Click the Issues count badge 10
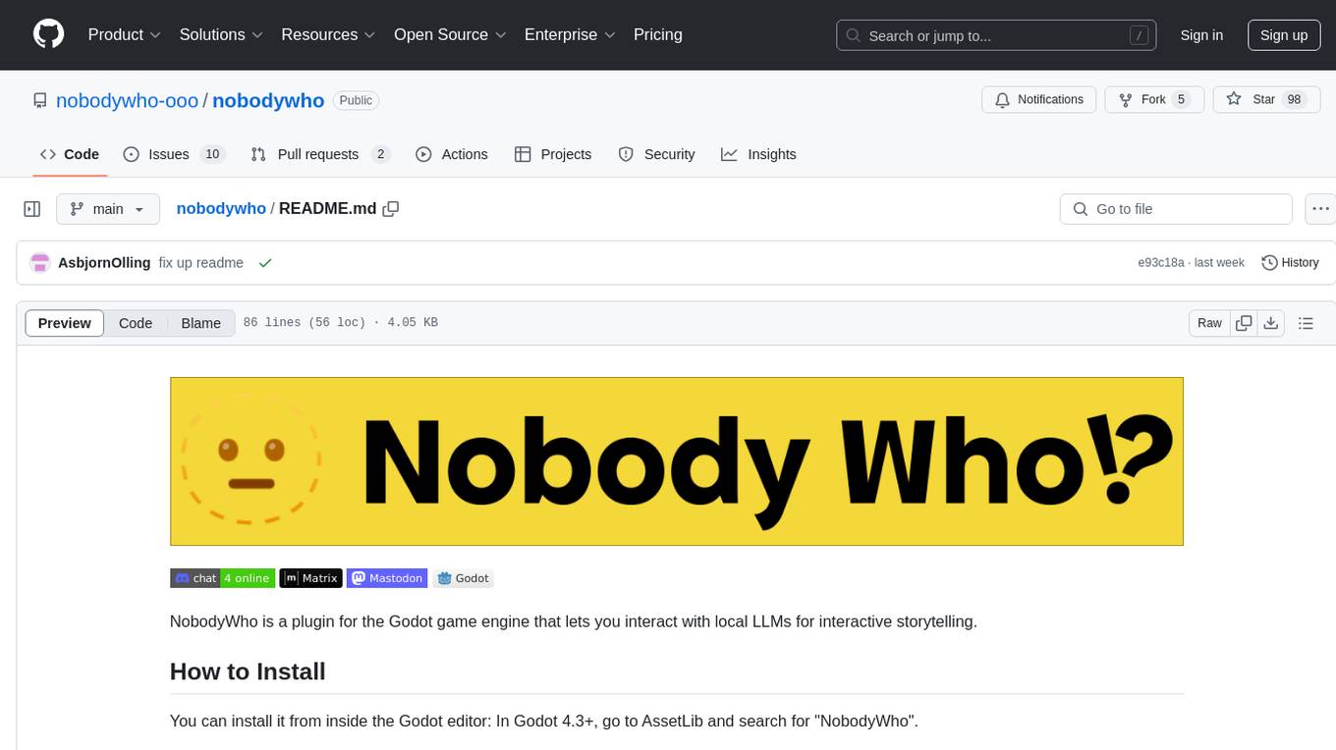Image resolution: width=1336 pixels, height=750 pixels. click(x=212, y=154)
